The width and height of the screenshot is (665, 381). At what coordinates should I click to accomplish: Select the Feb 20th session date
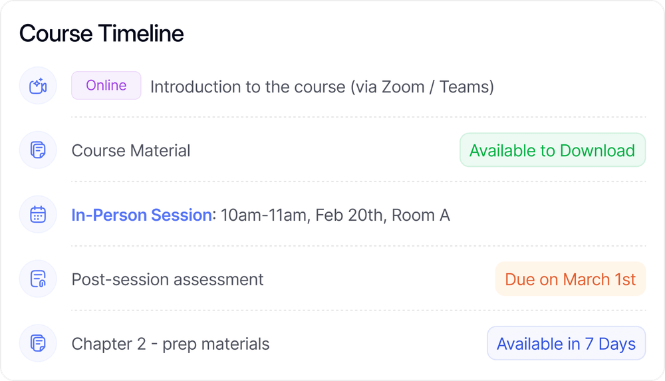click(x=350, y=215)
